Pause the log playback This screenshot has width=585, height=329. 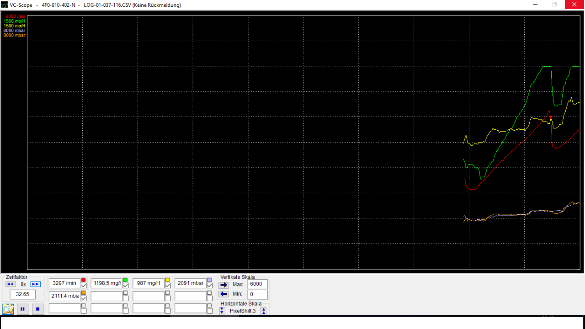(x=22, y=309)
